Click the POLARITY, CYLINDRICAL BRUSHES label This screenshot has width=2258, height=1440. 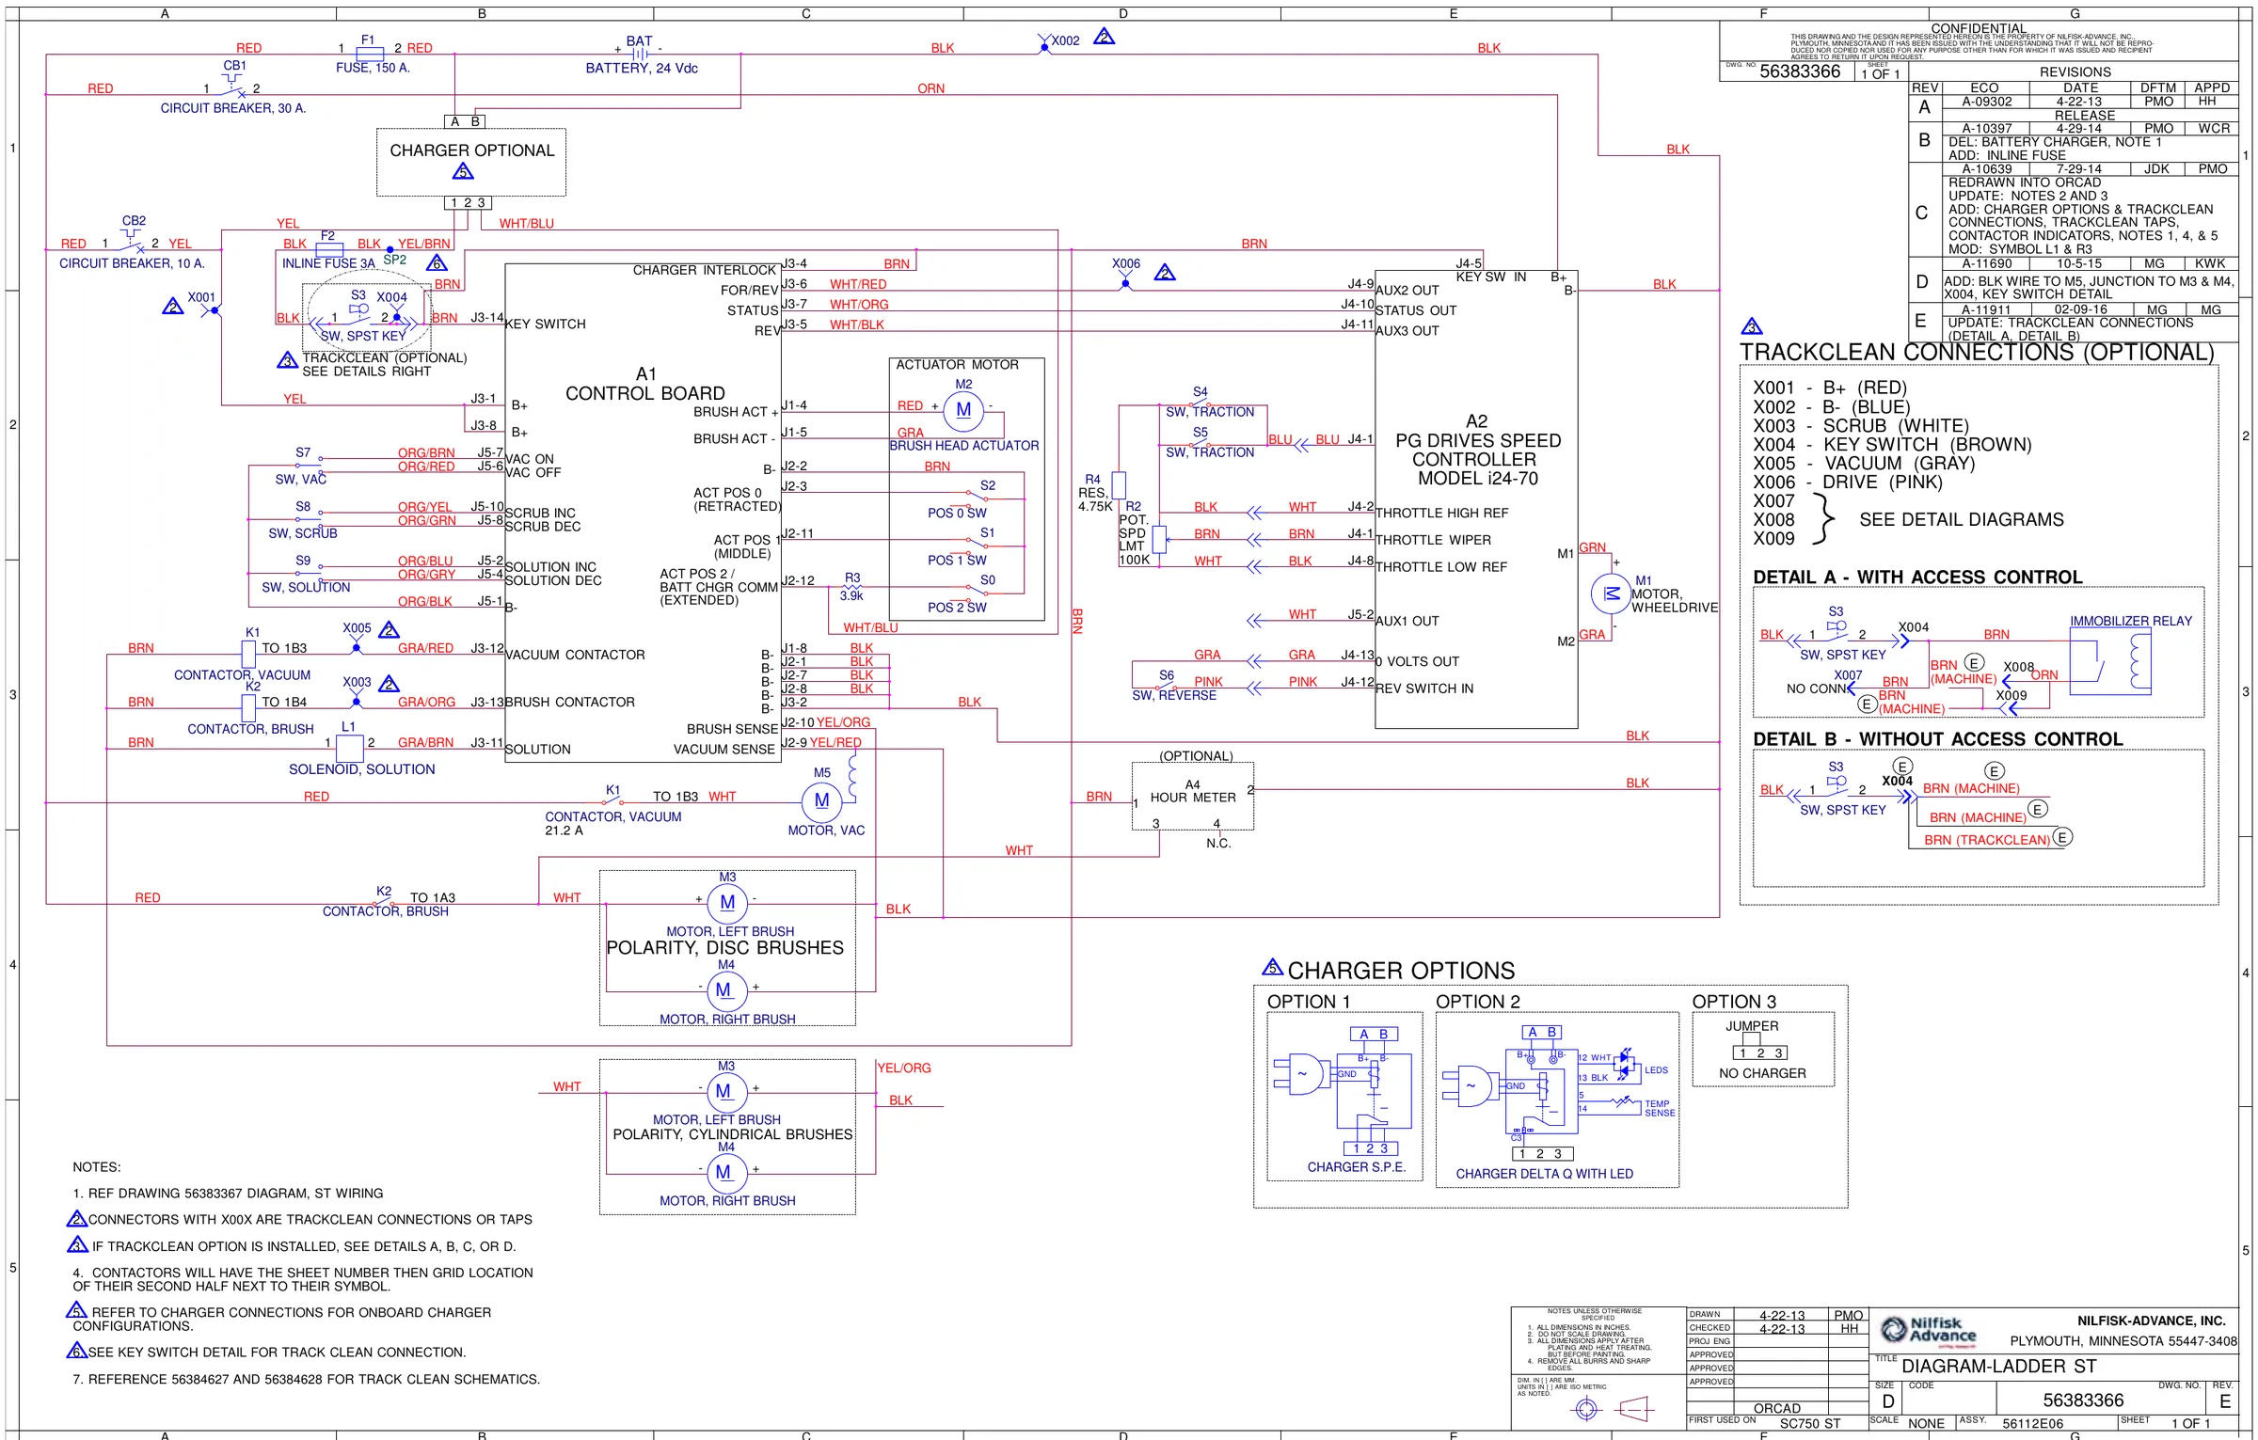pyautogui.click(x=733, y=1134)
